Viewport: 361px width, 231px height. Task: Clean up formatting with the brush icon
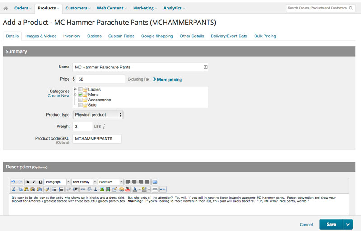coord(47,190)
